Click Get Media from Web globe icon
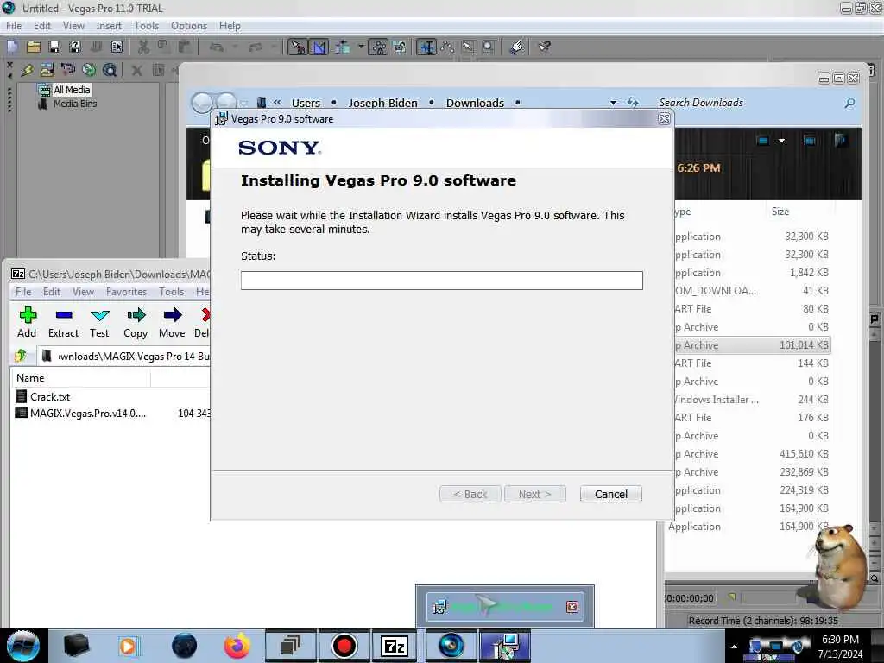 (89, 70)
